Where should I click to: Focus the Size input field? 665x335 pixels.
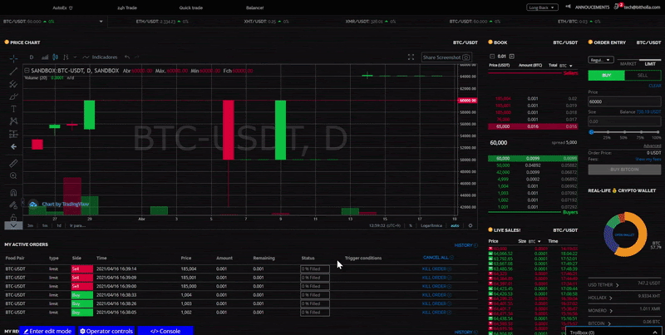(x=624, y=121)
